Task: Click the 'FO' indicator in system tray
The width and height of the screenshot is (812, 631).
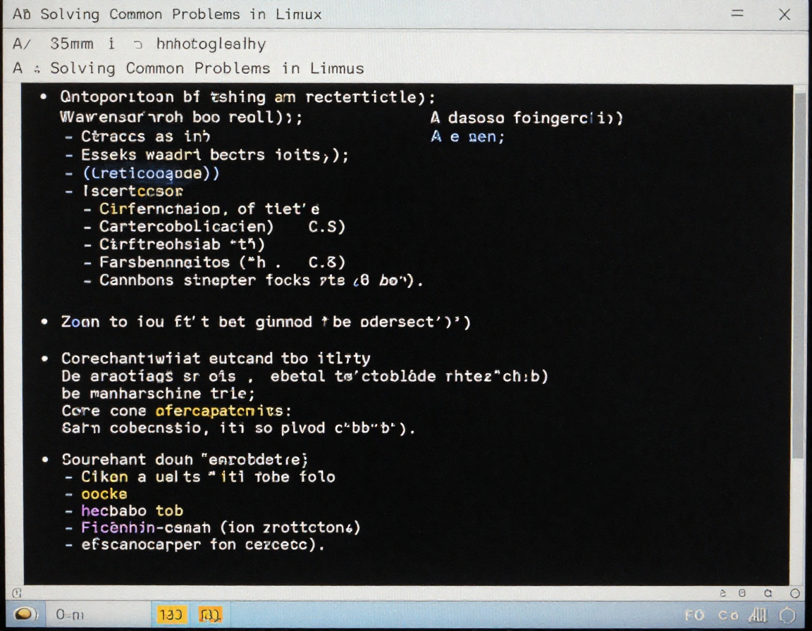Action: (x=695, y=615)
